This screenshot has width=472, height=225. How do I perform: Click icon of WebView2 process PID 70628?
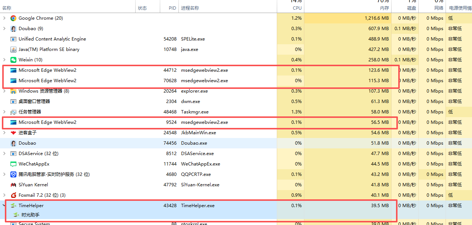(x=13, y=81)
